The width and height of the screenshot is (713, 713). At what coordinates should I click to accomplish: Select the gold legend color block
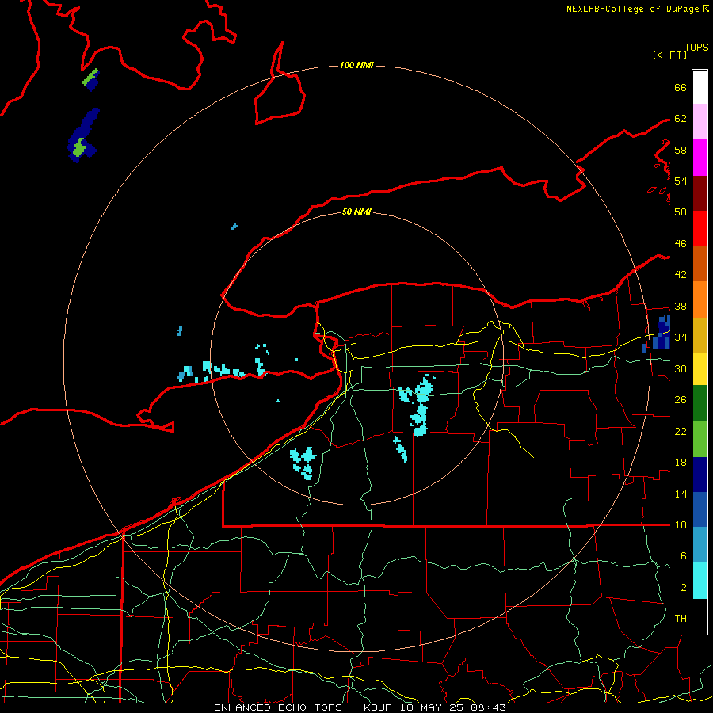pos(700,336)
